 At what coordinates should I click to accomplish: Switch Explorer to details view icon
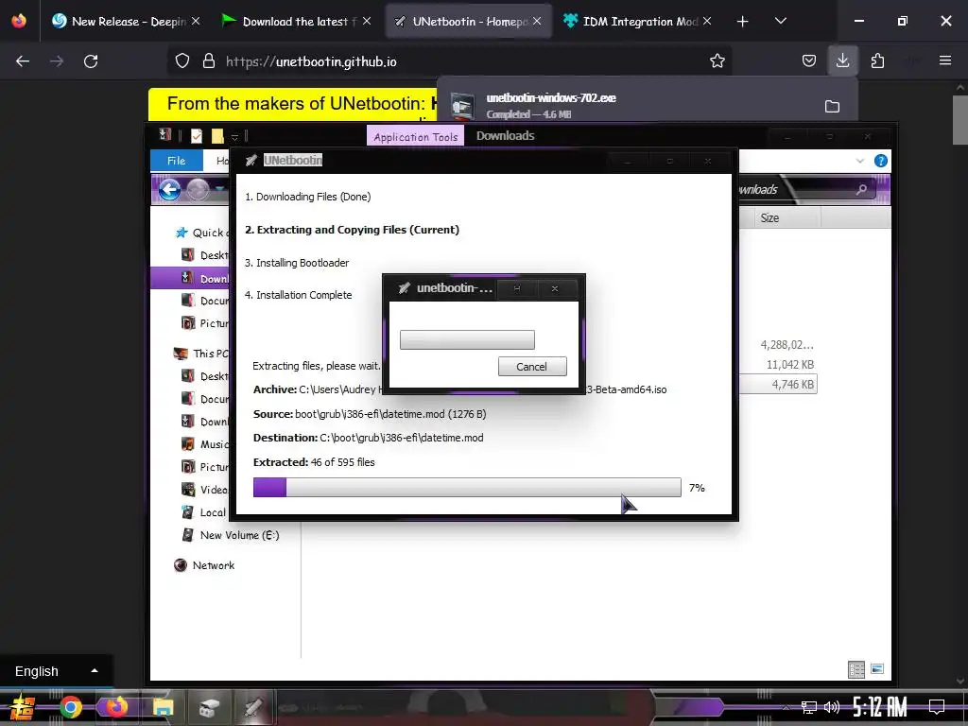[x=856, y=669]
